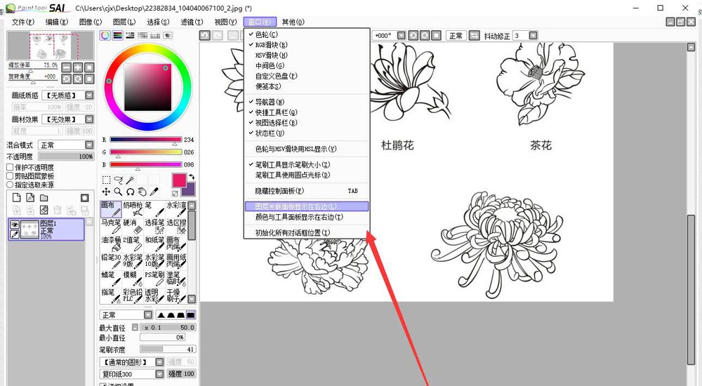Image resolution: width=702 pixels, height=386 pixels.
Task: Select the lasso selection tool
Action: pos(118,180)
